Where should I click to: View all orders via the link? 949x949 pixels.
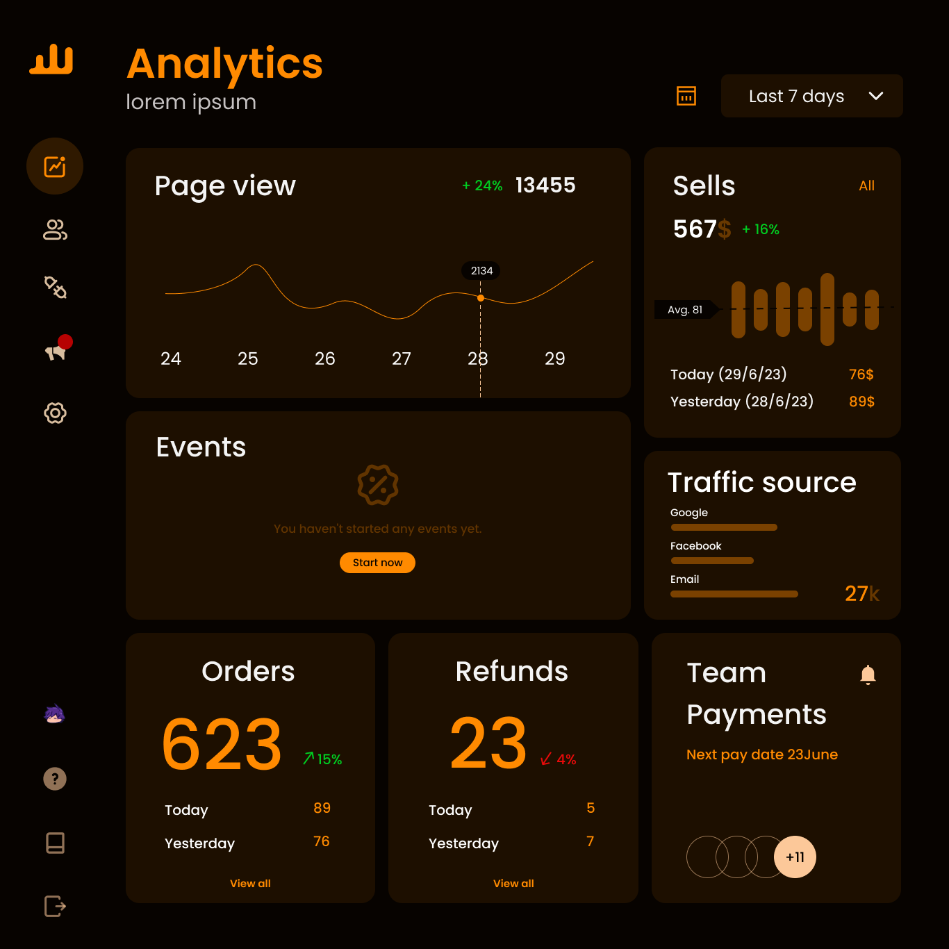point(250,883)
